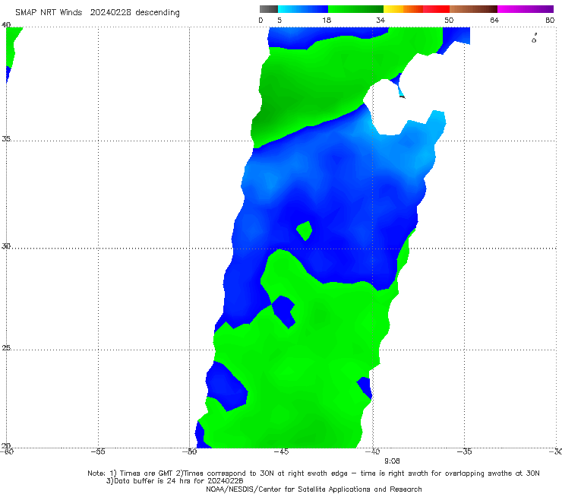Click the "-35" longitude axis label

tap(465, 451)
